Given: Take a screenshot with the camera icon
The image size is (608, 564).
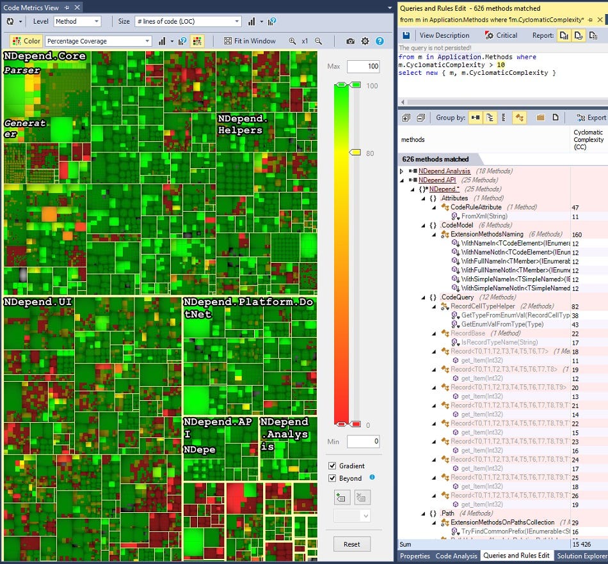Looking at the screenshot, I should point(350,41).
